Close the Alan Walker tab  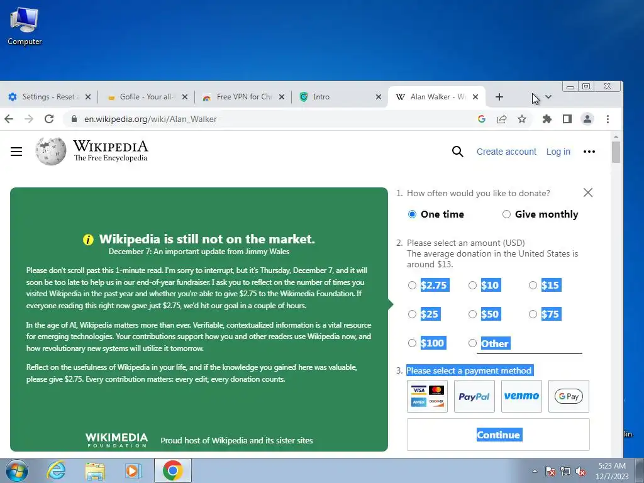[475, 97]
